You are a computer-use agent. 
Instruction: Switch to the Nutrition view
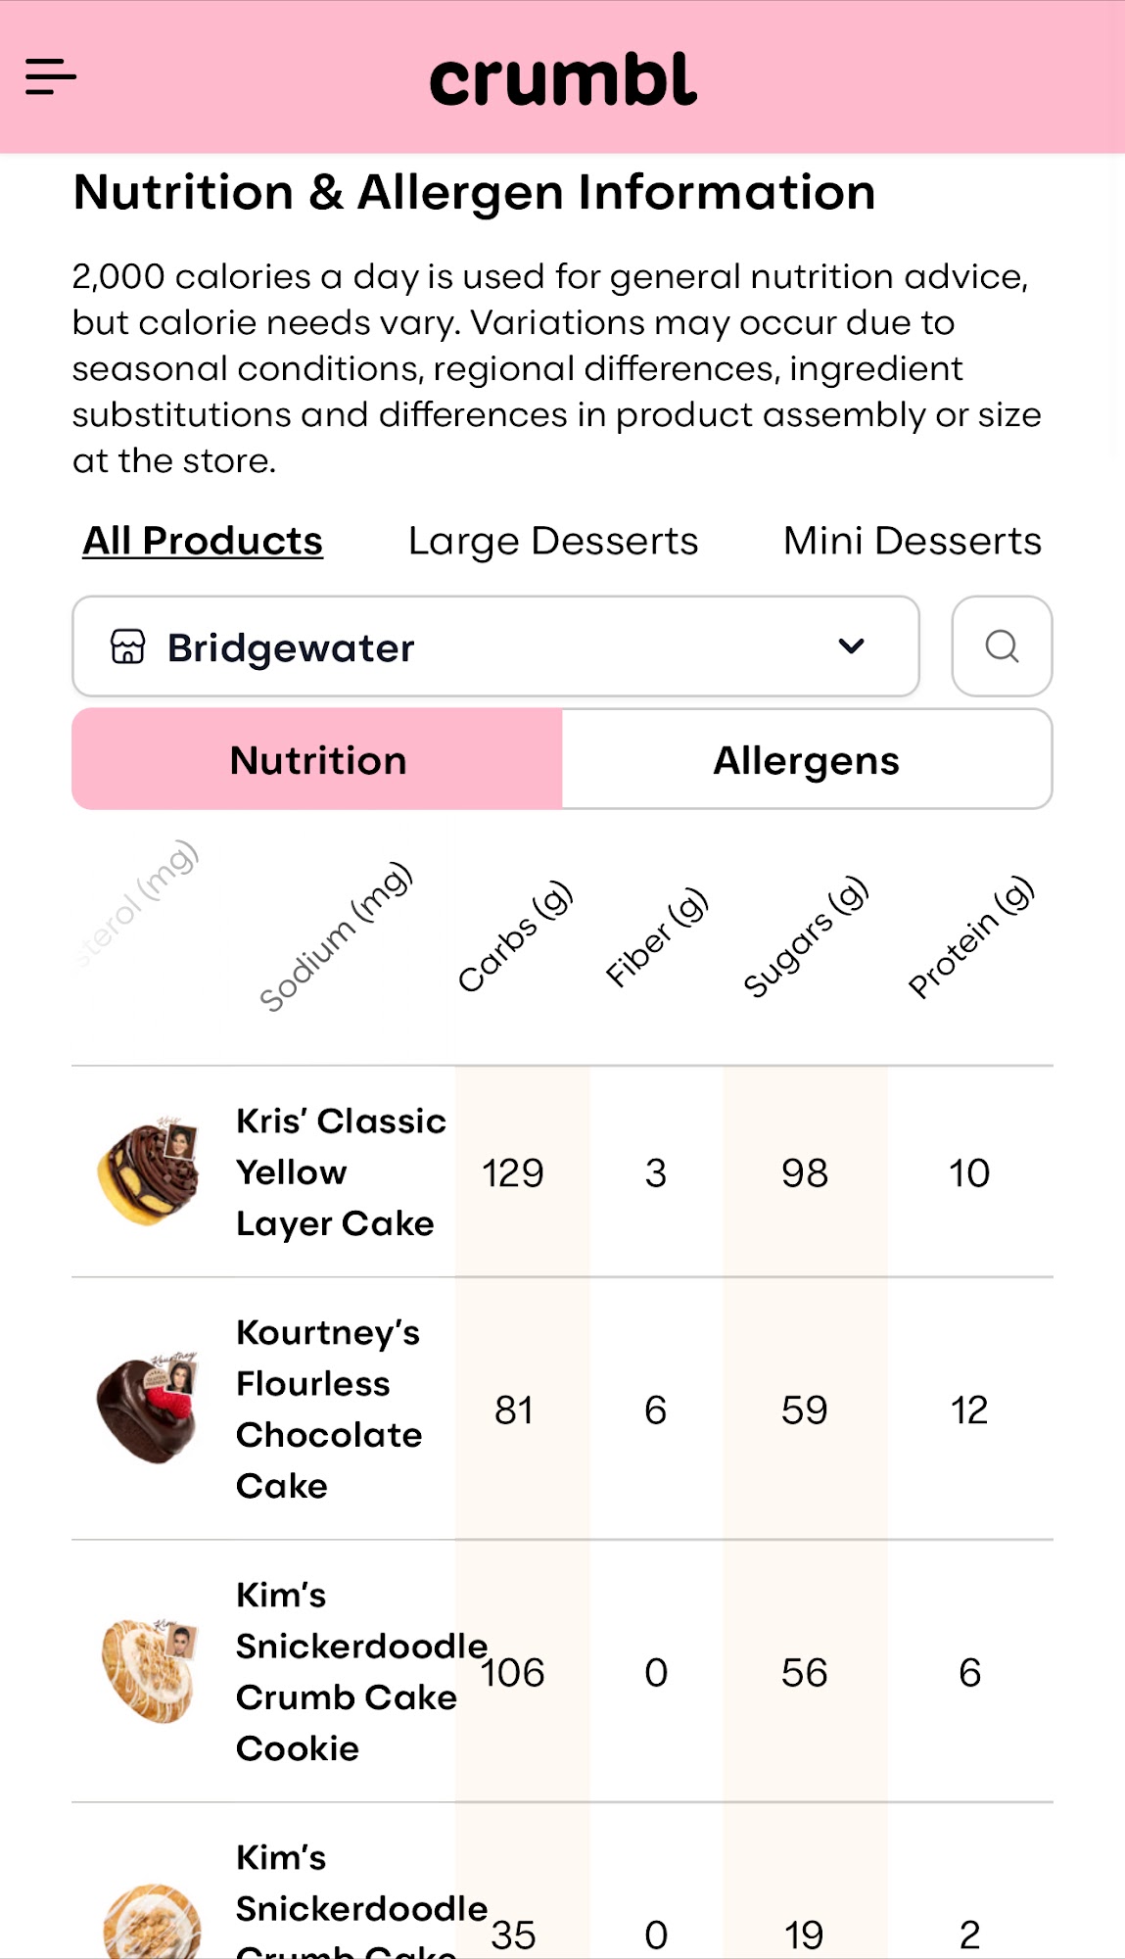(x=318, y=760)
